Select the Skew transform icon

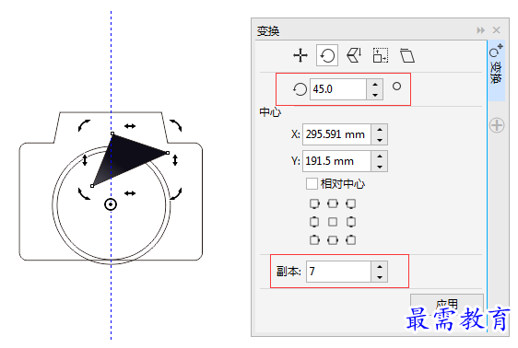click(407, 55)
